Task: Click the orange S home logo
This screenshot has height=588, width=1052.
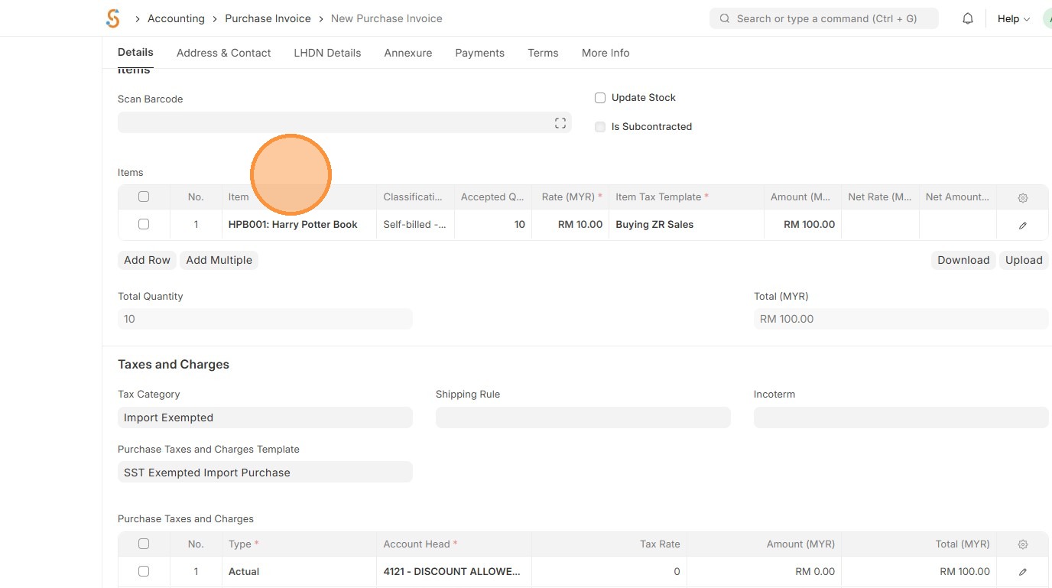Action: click(x=113, y=18)
